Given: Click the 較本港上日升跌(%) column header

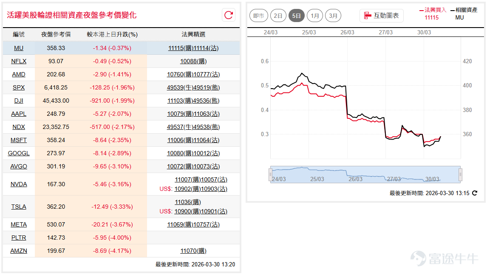Looking at the screenshot, I should (x=112, y=34).
